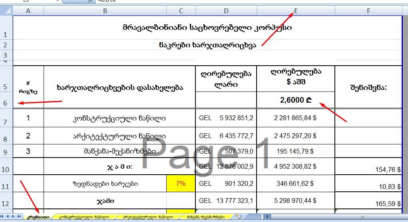
Task: Click the yellow 7% cell
Action: (181, 183)
